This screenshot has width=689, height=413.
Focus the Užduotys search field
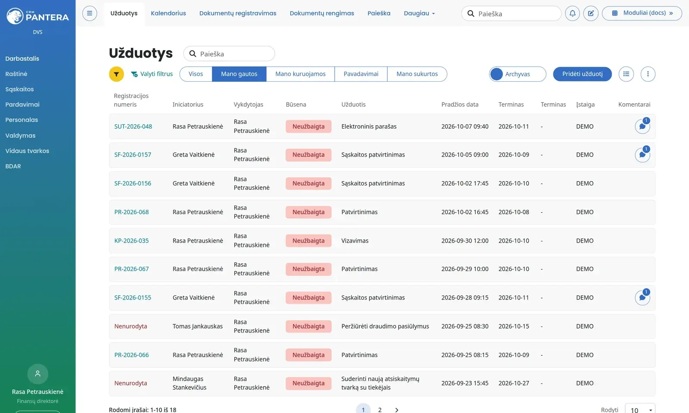(229, 54)
